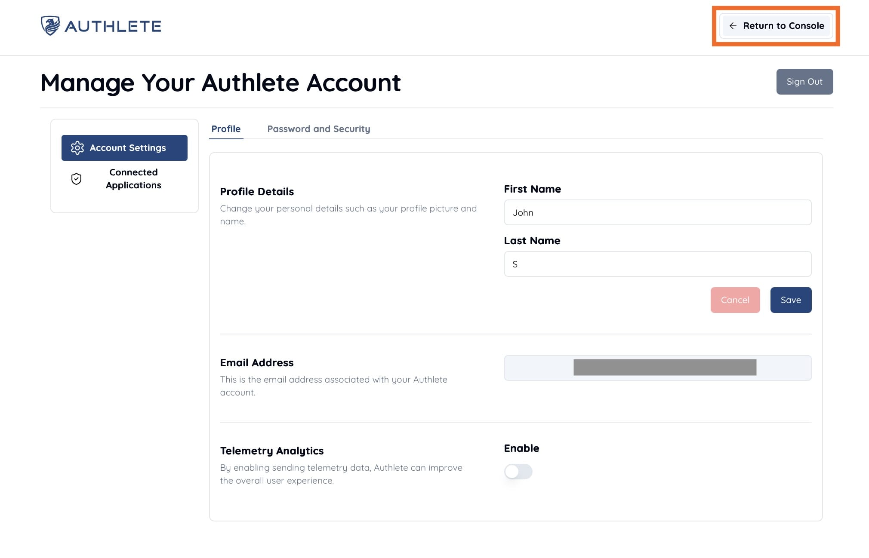The width and height of the screenshot is (869, 558).
Task: Click the Manage Your Authlete Account heading
Action: (x=220, y=83)
